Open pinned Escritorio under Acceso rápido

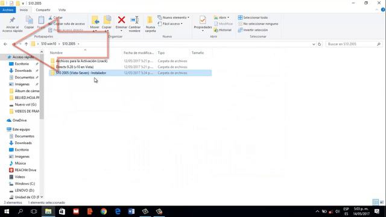pos(22,64)
